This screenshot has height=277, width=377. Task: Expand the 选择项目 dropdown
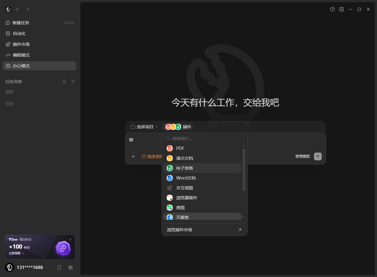click(145, 127)
